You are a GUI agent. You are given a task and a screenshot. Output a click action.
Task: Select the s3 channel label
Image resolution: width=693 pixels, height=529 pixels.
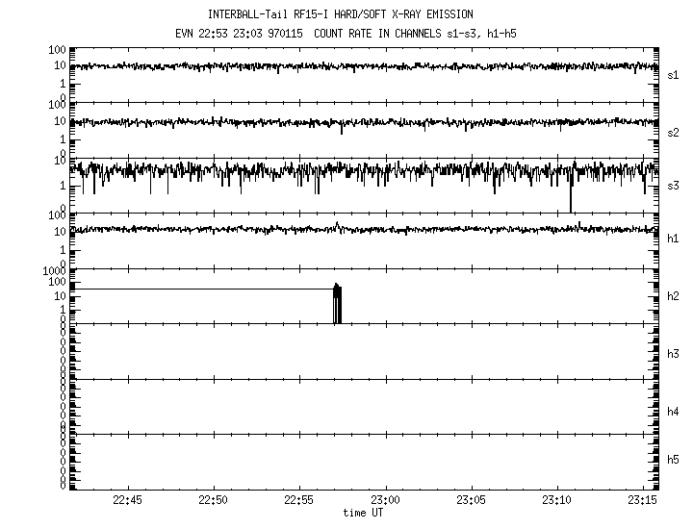coord(674,185)
